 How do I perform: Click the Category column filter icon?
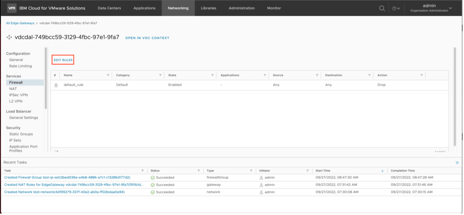160,75
